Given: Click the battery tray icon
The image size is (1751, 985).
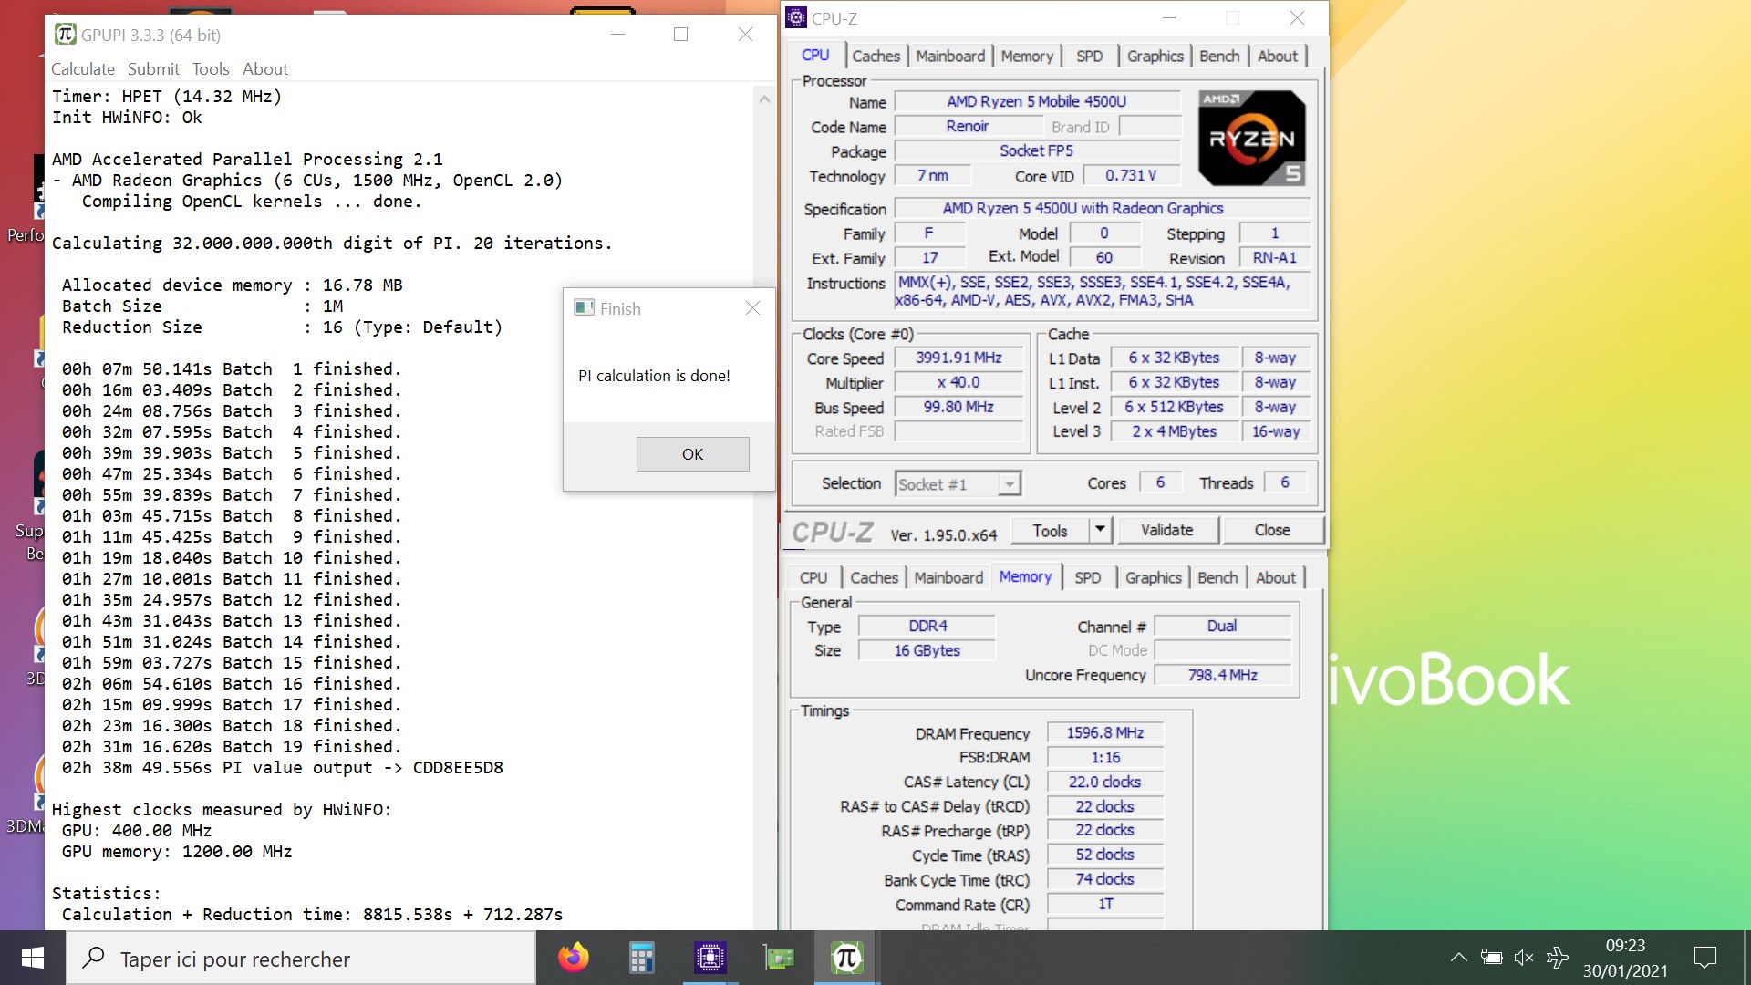Looking at the screenshot, I should (1491, 958).
